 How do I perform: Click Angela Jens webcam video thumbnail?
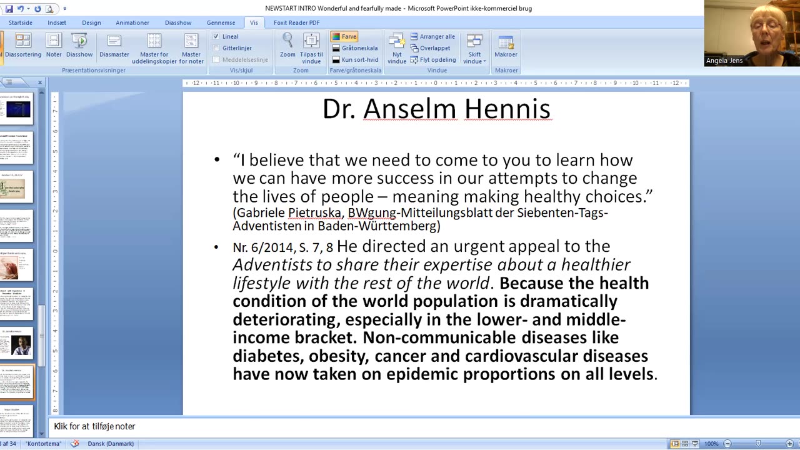[x=752, y=33]
